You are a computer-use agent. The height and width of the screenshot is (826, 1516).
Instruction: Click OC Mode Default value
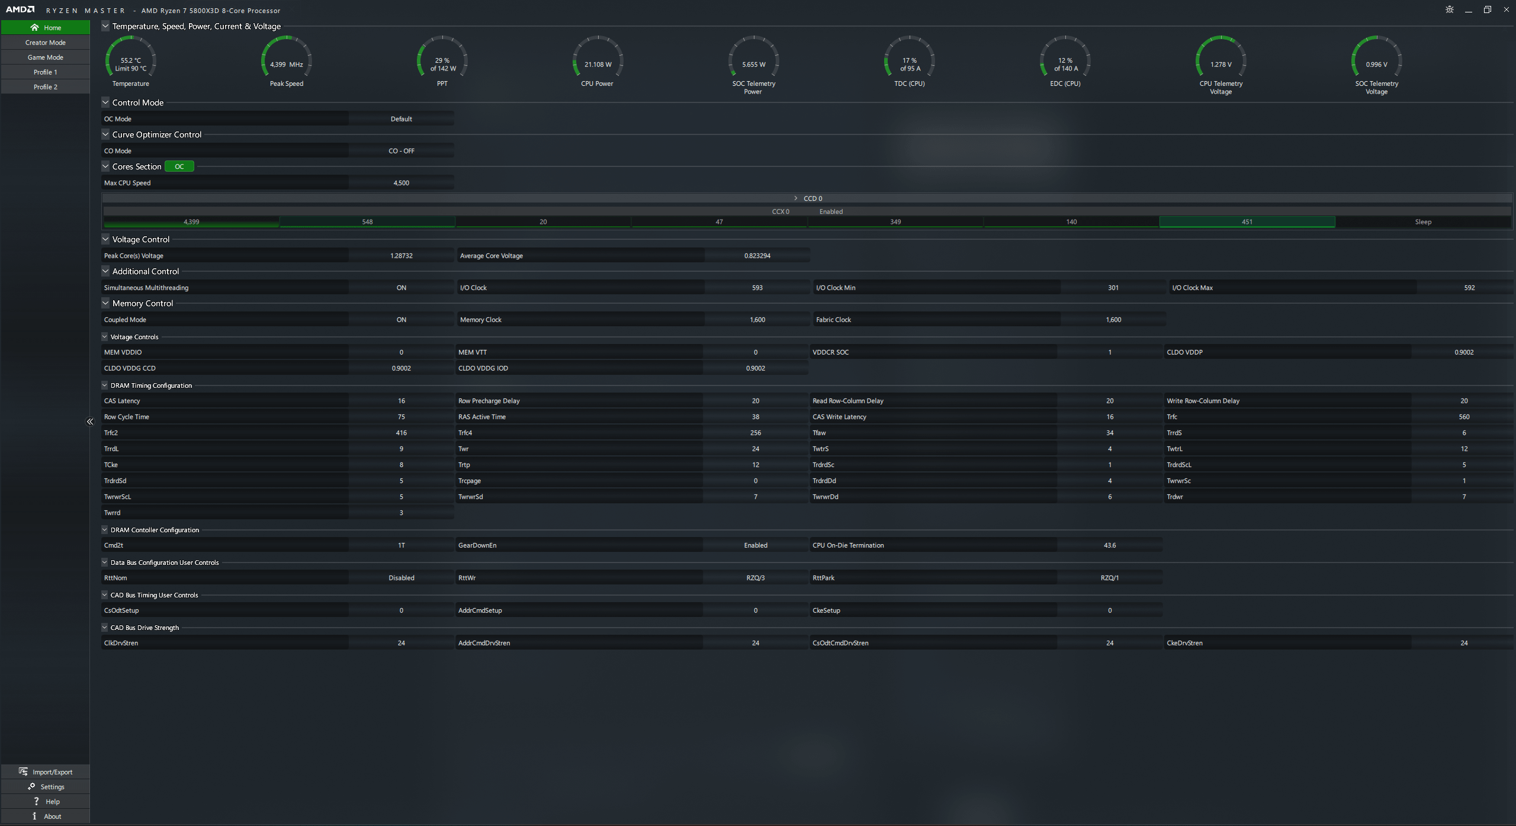402,119
